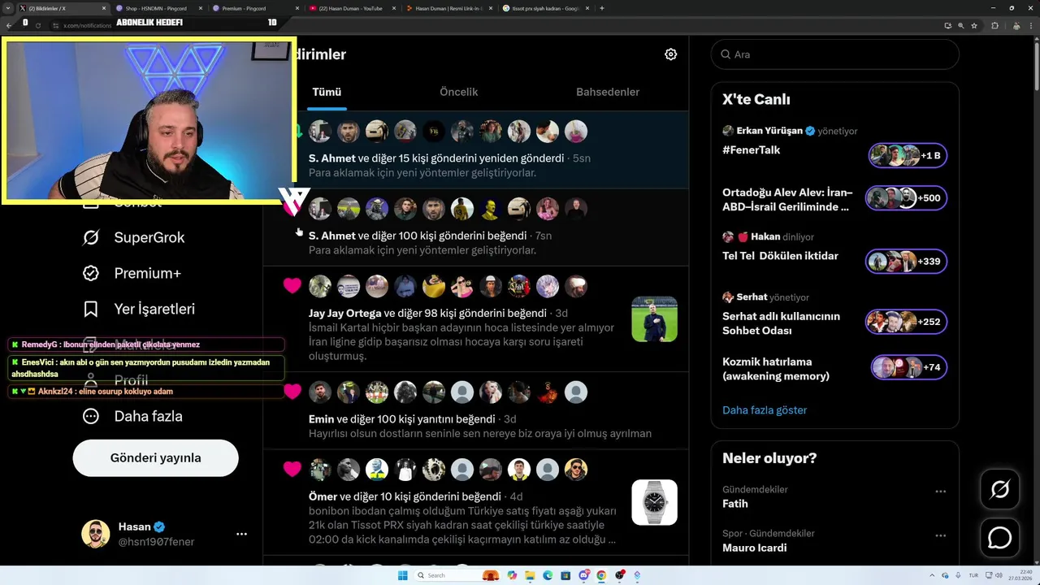Open Tissot watch image thumbnail

654,502
